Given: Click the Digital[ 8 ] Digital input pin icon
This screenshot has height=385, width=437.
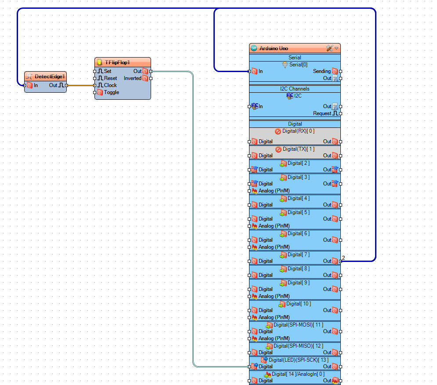Looking at the screenshot, I should [254, 276].
